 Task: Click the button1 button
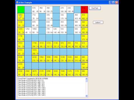point(98,22)
